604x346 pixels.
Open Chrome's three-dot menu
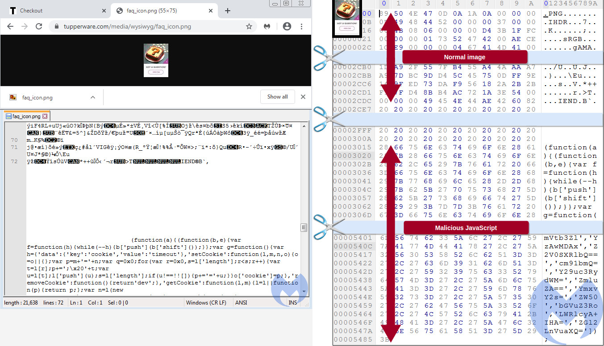(x=301, y=27)
